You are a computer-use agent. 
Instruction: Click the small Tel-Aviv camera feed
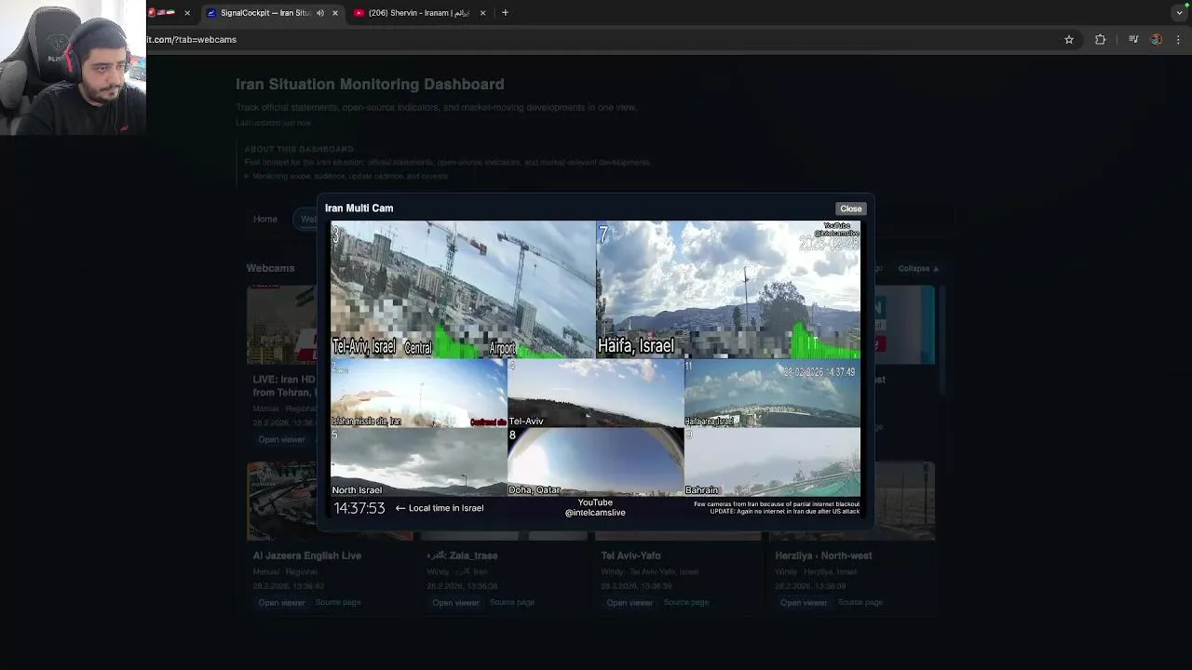[595, 394]
